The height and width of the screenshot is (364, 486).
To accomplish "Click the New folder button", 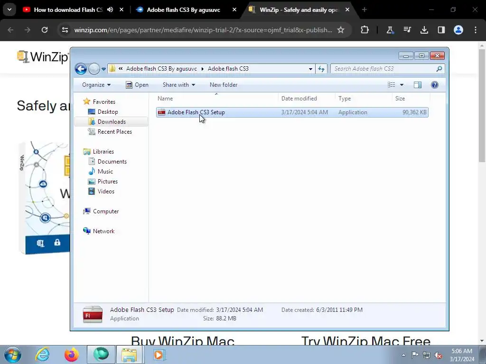I will tap(224, 85).
